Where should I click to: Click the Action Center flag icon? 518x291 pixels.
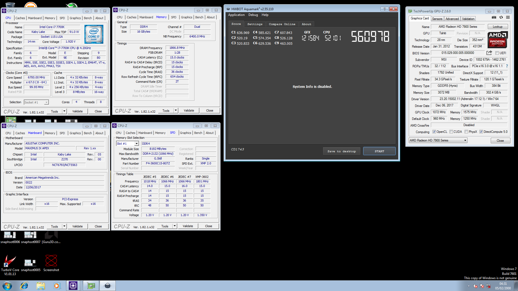pyautogui.click(x=482, y=286)
